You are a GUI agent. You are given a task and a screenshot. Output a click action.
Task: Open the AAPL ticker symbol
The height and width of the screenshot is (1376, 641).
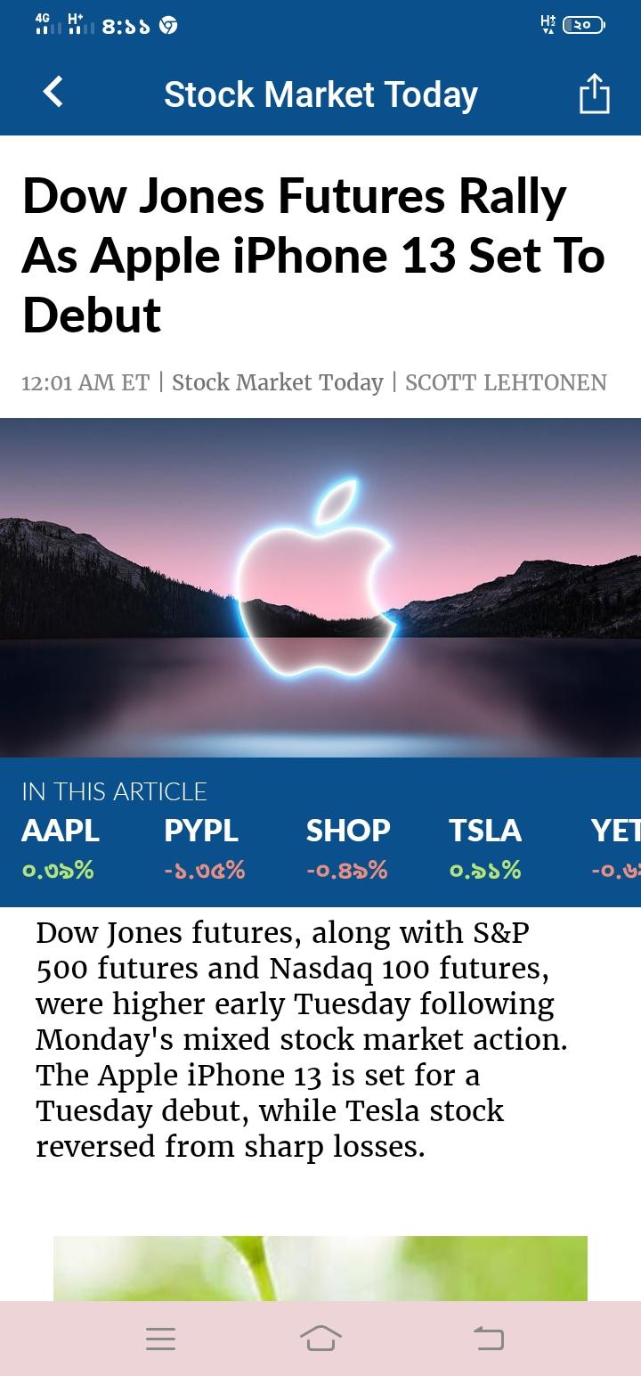pos(61,831)
